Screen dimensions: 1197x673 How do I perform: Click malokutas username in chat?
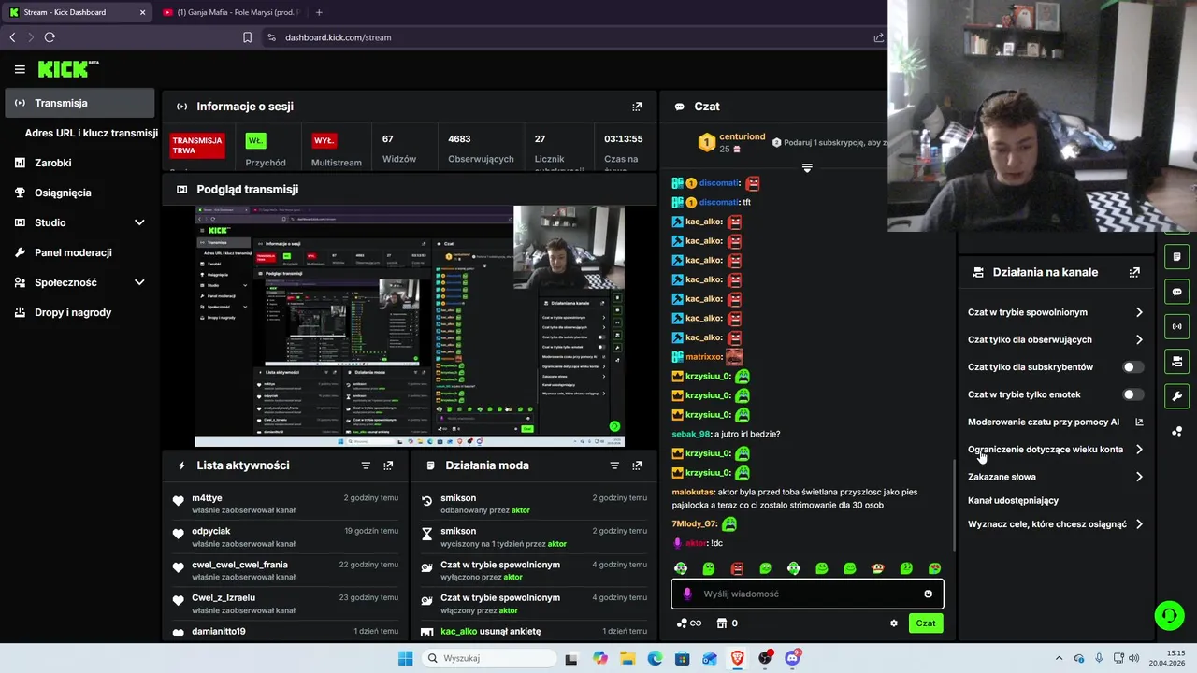[693, 492]
